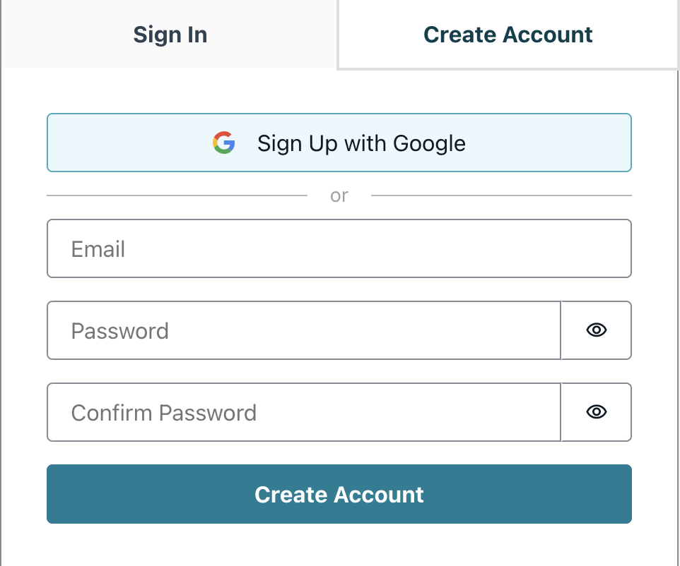Focus the Email input field

pos(339,248)
